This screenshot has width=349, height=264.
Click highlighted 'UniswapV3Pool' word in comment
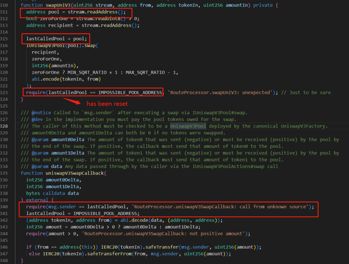[188, 126]
